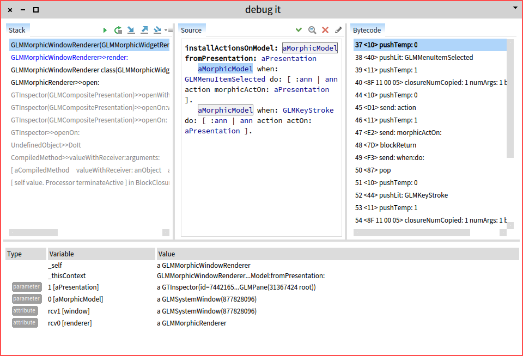Accept source changes with green checkmark
The image size is (523, 356).
pyautogui.click(x=299, y=30)
